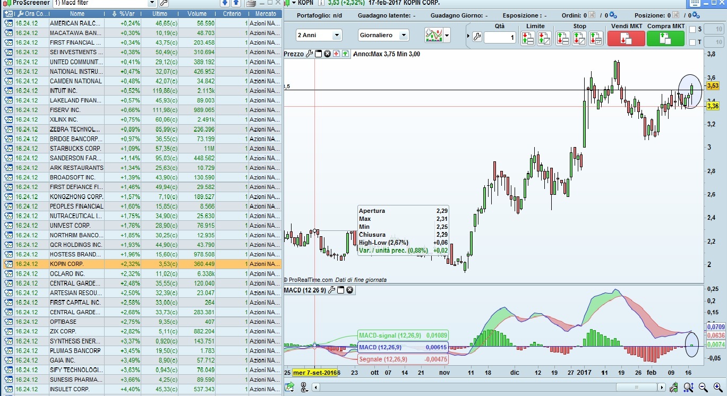
Task: Move Prezzo panel up with green arrow
Action: pos(345,54)
